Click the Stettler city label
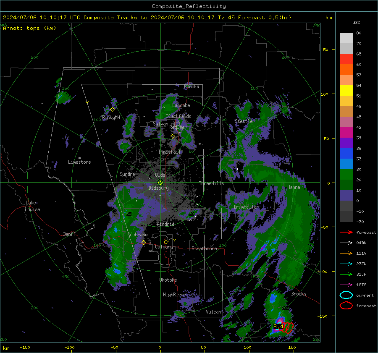378x353 pixels. (x=245, y=121)
